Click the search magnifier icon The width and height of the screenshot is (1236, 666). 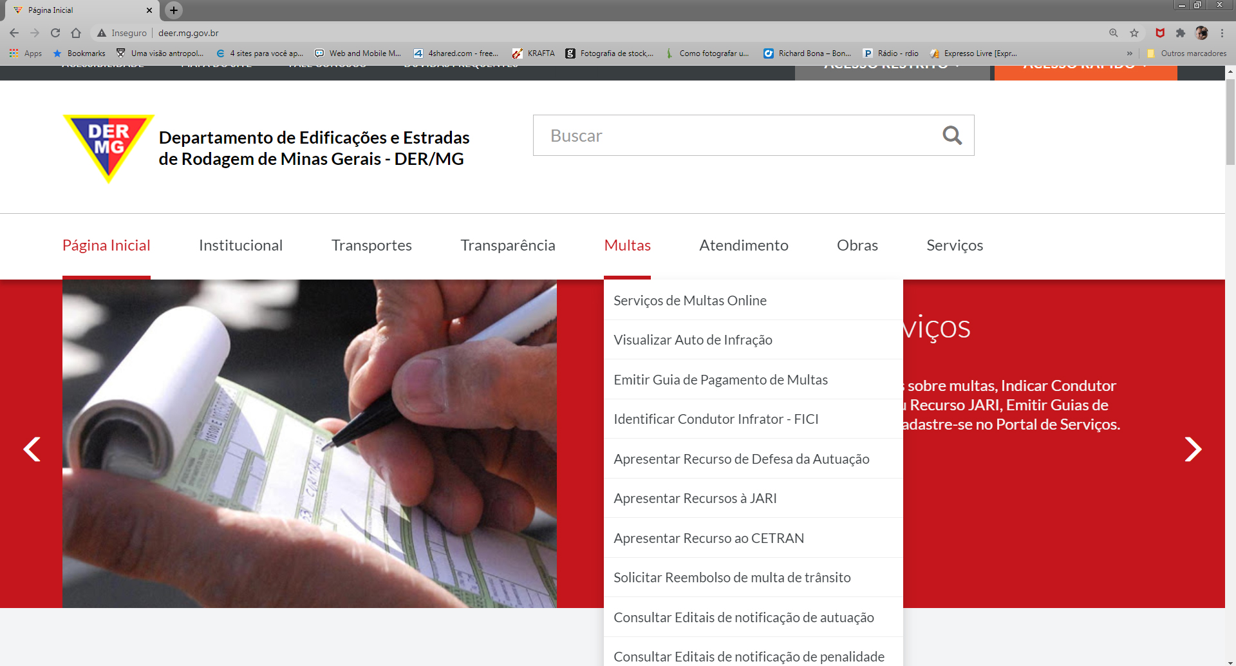pos(951,135)
